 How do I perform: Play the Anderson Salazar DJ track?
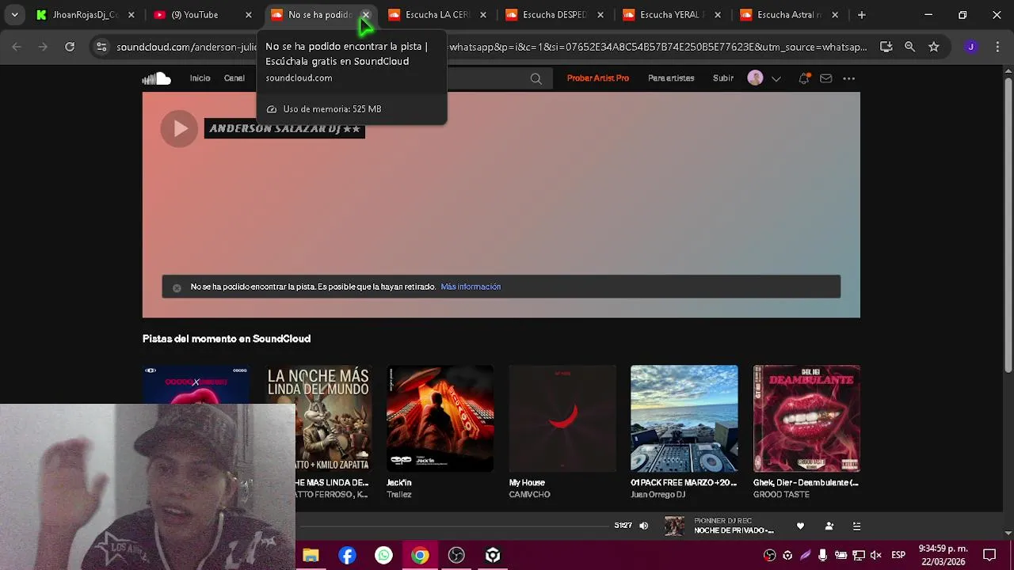click(180, 128)
